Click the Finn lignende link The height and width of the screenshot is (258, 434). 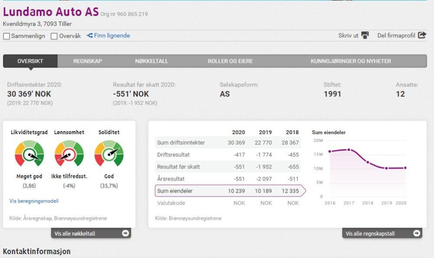[x=112, y=35]
